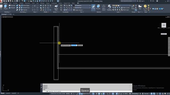Screen dimensions: 170x95
Task: Click the Rotate tool in Modify panel
Action: pos(45,8)
